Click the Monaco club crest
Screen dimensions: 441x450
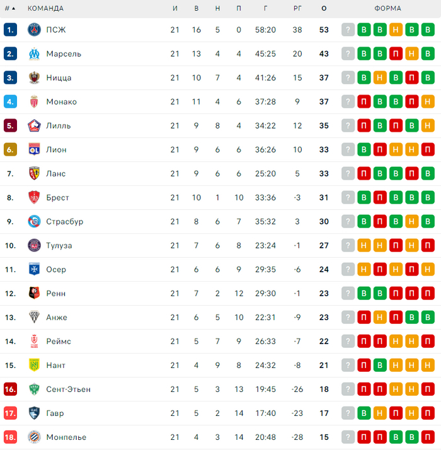click(x=34, y=101)
